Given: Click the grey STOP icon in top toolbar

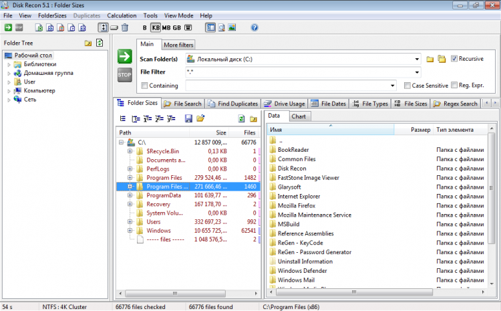Looking at the screenshot, I should 19,27.
